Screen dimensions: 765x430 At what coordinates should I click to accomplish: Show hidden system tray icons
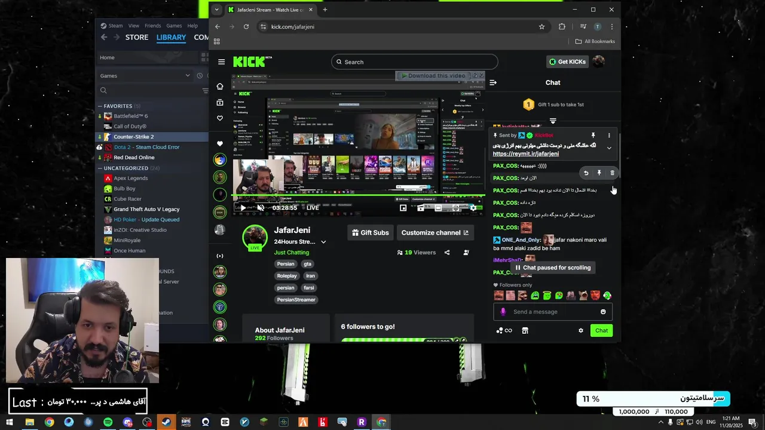coord(661,422)
